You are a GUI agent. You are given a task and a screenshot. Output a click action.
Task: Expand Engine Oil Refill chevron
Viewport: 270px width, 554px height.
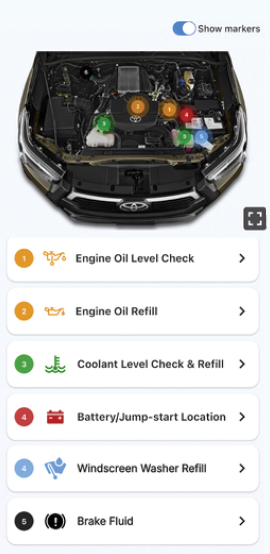click(242, 311)
